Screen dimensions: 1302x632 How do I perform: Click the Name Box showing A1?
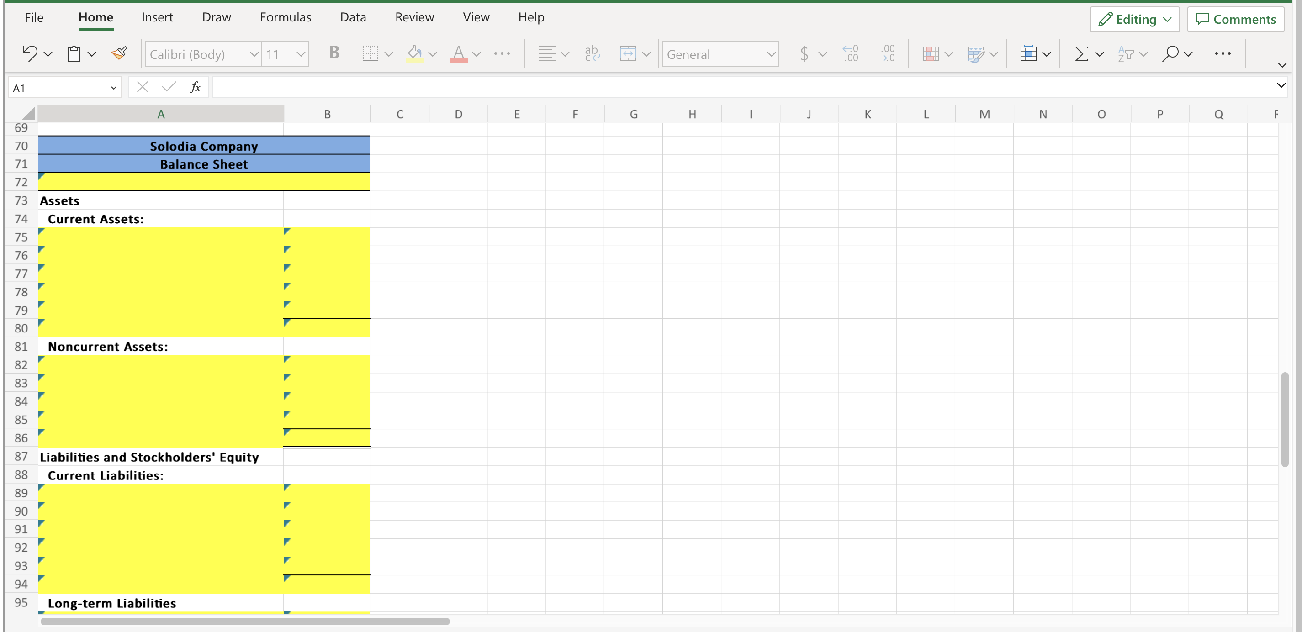tap(58, 87)
